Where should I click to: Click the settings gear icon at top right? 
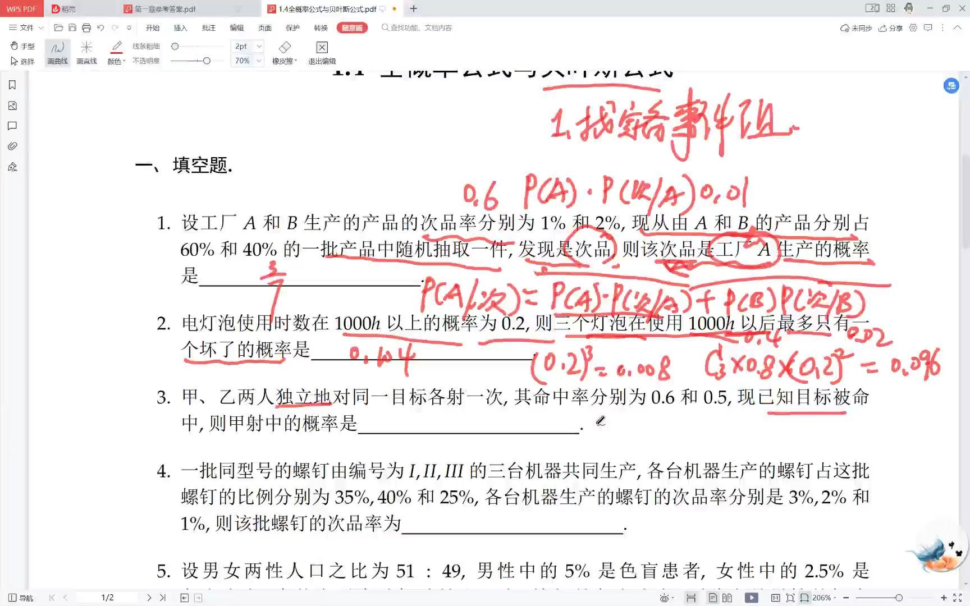[913, 27]
